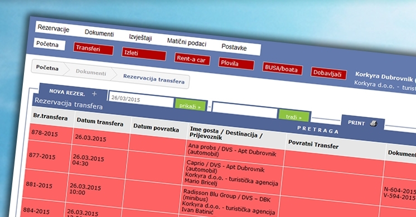416x217 pixels.
Task: Click the printer icon next to PRINT
Action: [374, 124]
